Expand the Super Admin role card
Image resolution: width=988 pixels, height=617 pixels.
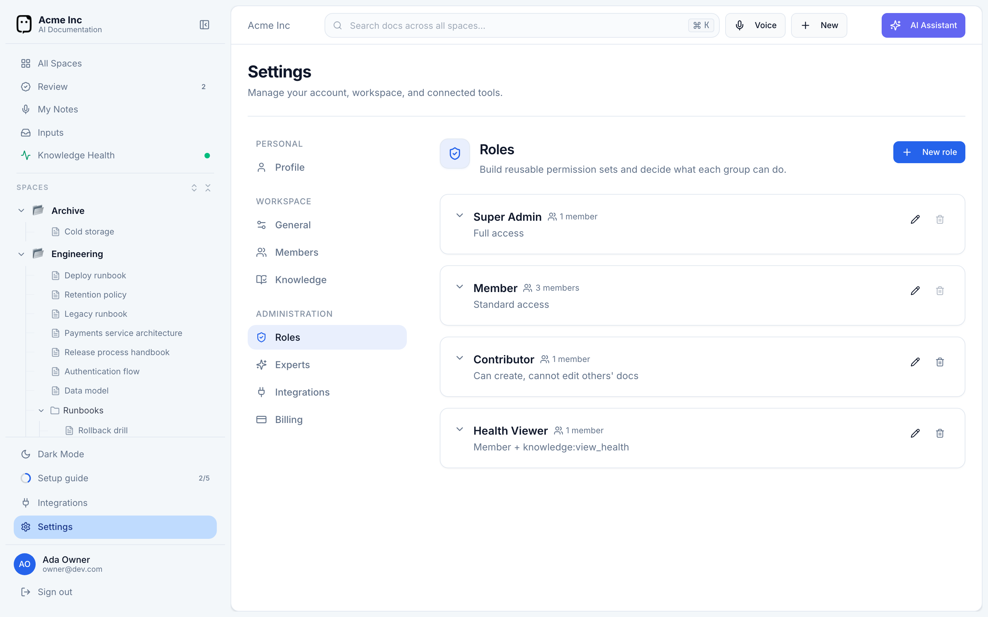460,216
